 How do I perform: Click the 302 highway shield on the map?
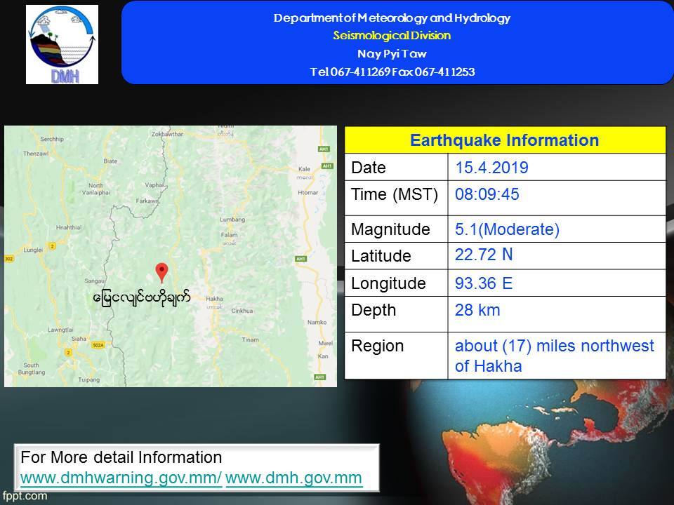click(8, 259)
